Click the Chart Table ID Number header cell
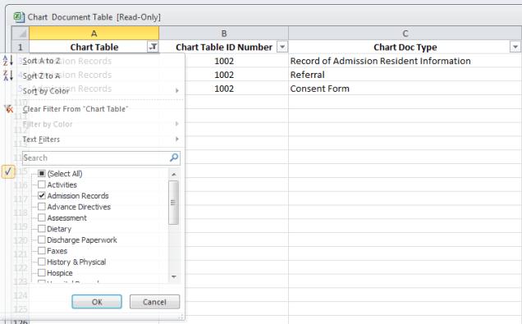 coord(224,47)
